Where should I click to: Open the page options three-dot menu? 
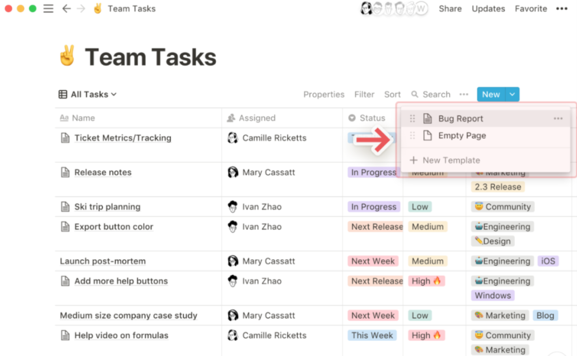point(562,8)
